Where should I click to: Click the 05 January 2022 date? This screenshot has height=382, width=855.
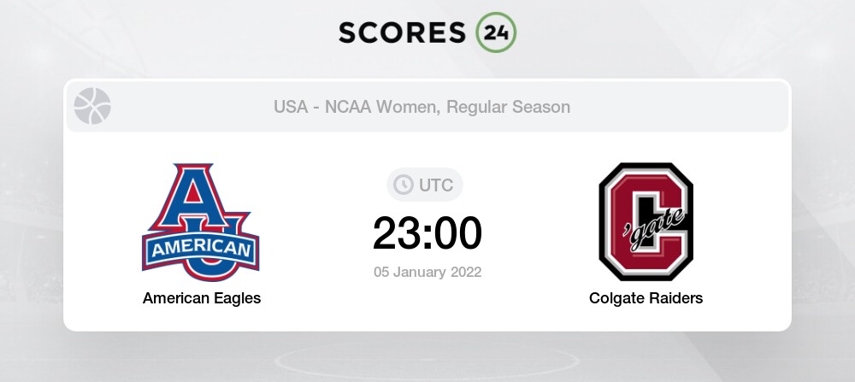[x=427, y=273]
